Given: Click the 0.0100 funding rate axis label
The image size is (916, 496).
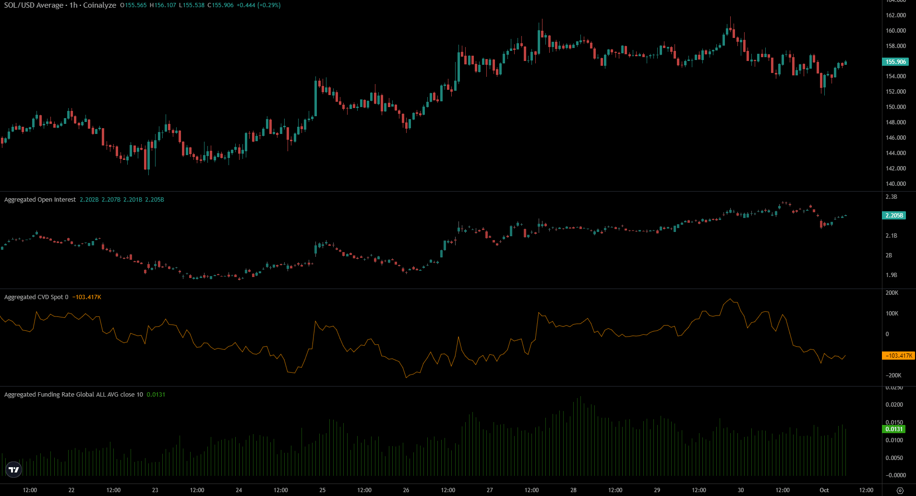Looking at the screenshot, I should coord(894,440).
